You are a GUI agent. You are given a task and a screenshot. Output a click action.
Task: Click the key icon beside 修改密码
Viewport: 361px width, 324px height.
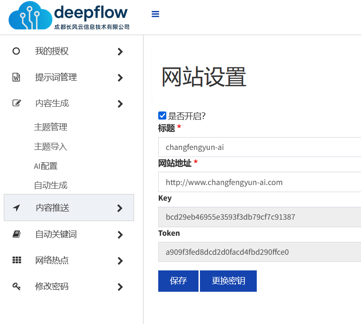coord(16,287)
